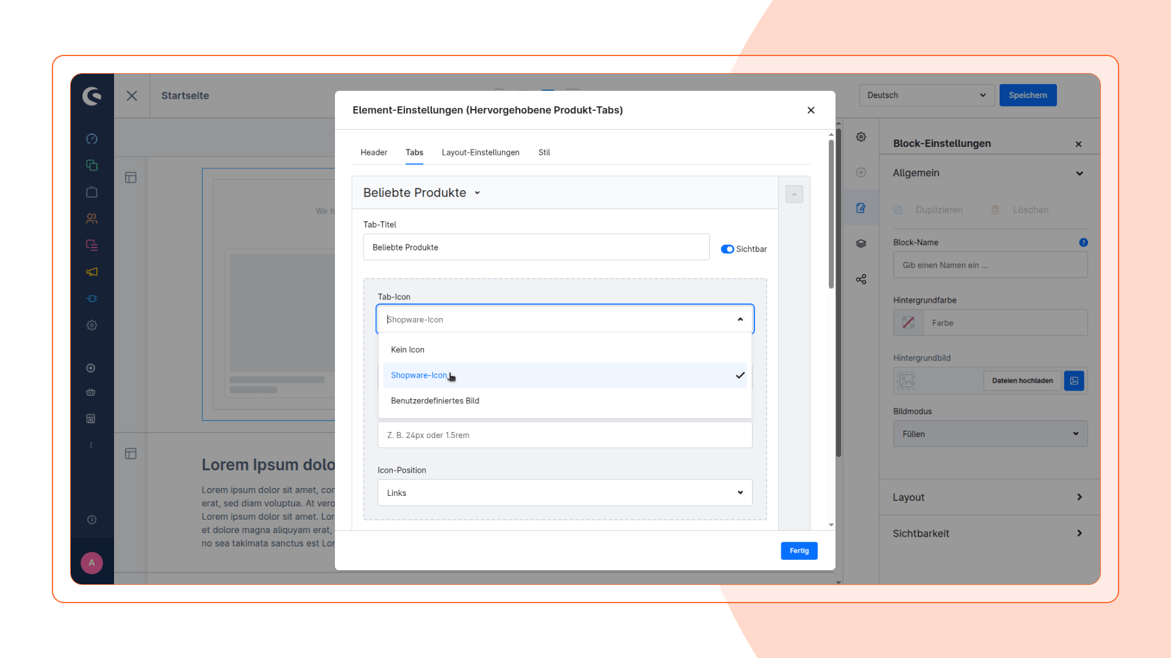Viewport: 1171px width, 658px height.
Task: Click the plus circle icon in left sidebar
Action: 91,368
